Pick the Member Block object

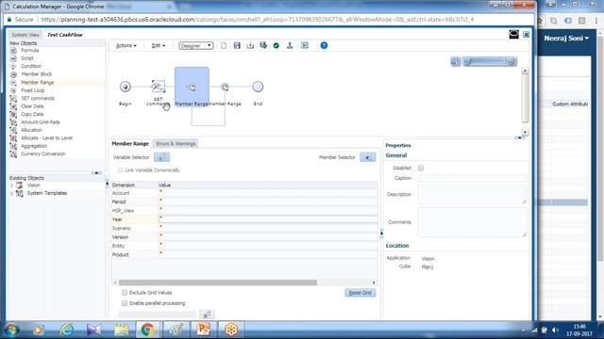click(36, 74)
